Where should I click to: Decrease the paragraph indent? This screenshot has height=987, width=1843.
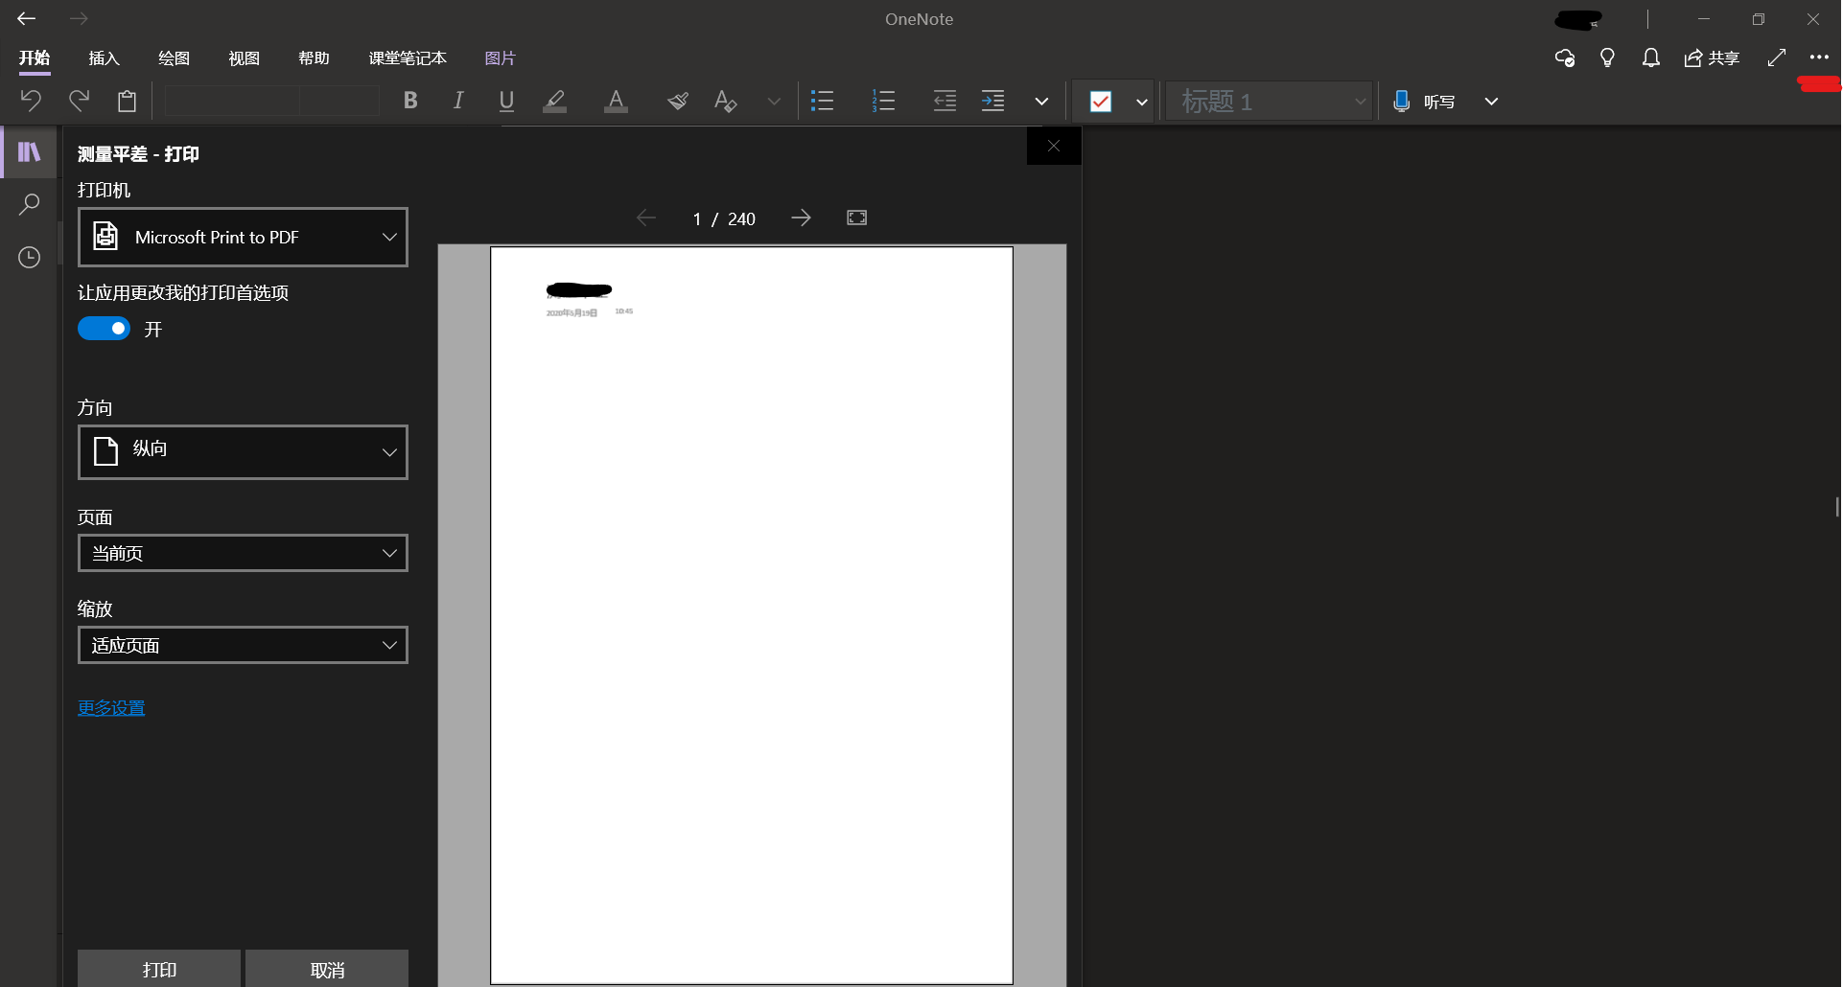point(945,101)
